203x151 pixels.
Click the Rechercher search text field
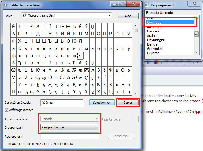click(70, 136)
